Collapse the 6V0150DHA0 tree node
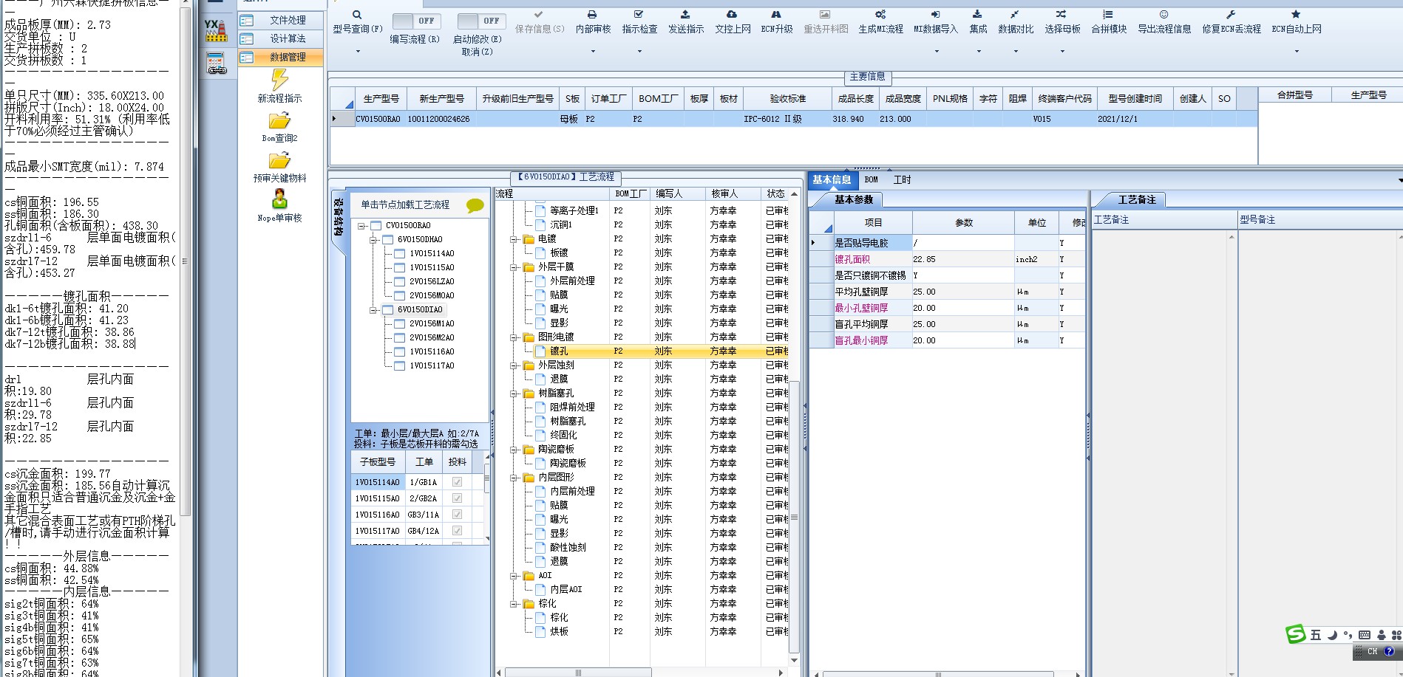Viewport: 1403px width, 677px height. pos(373,240)
